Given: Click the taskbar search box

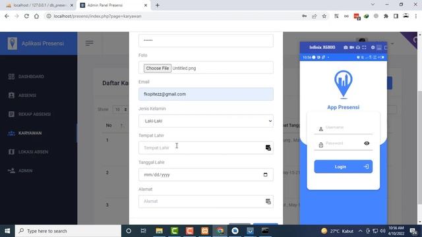Looking at the screenshot, I should (68, 231).
